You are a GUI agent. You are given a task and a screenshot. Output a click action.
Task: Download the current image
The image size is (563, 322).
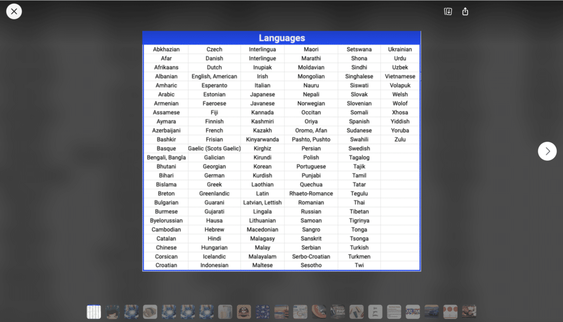pos(448,11)
